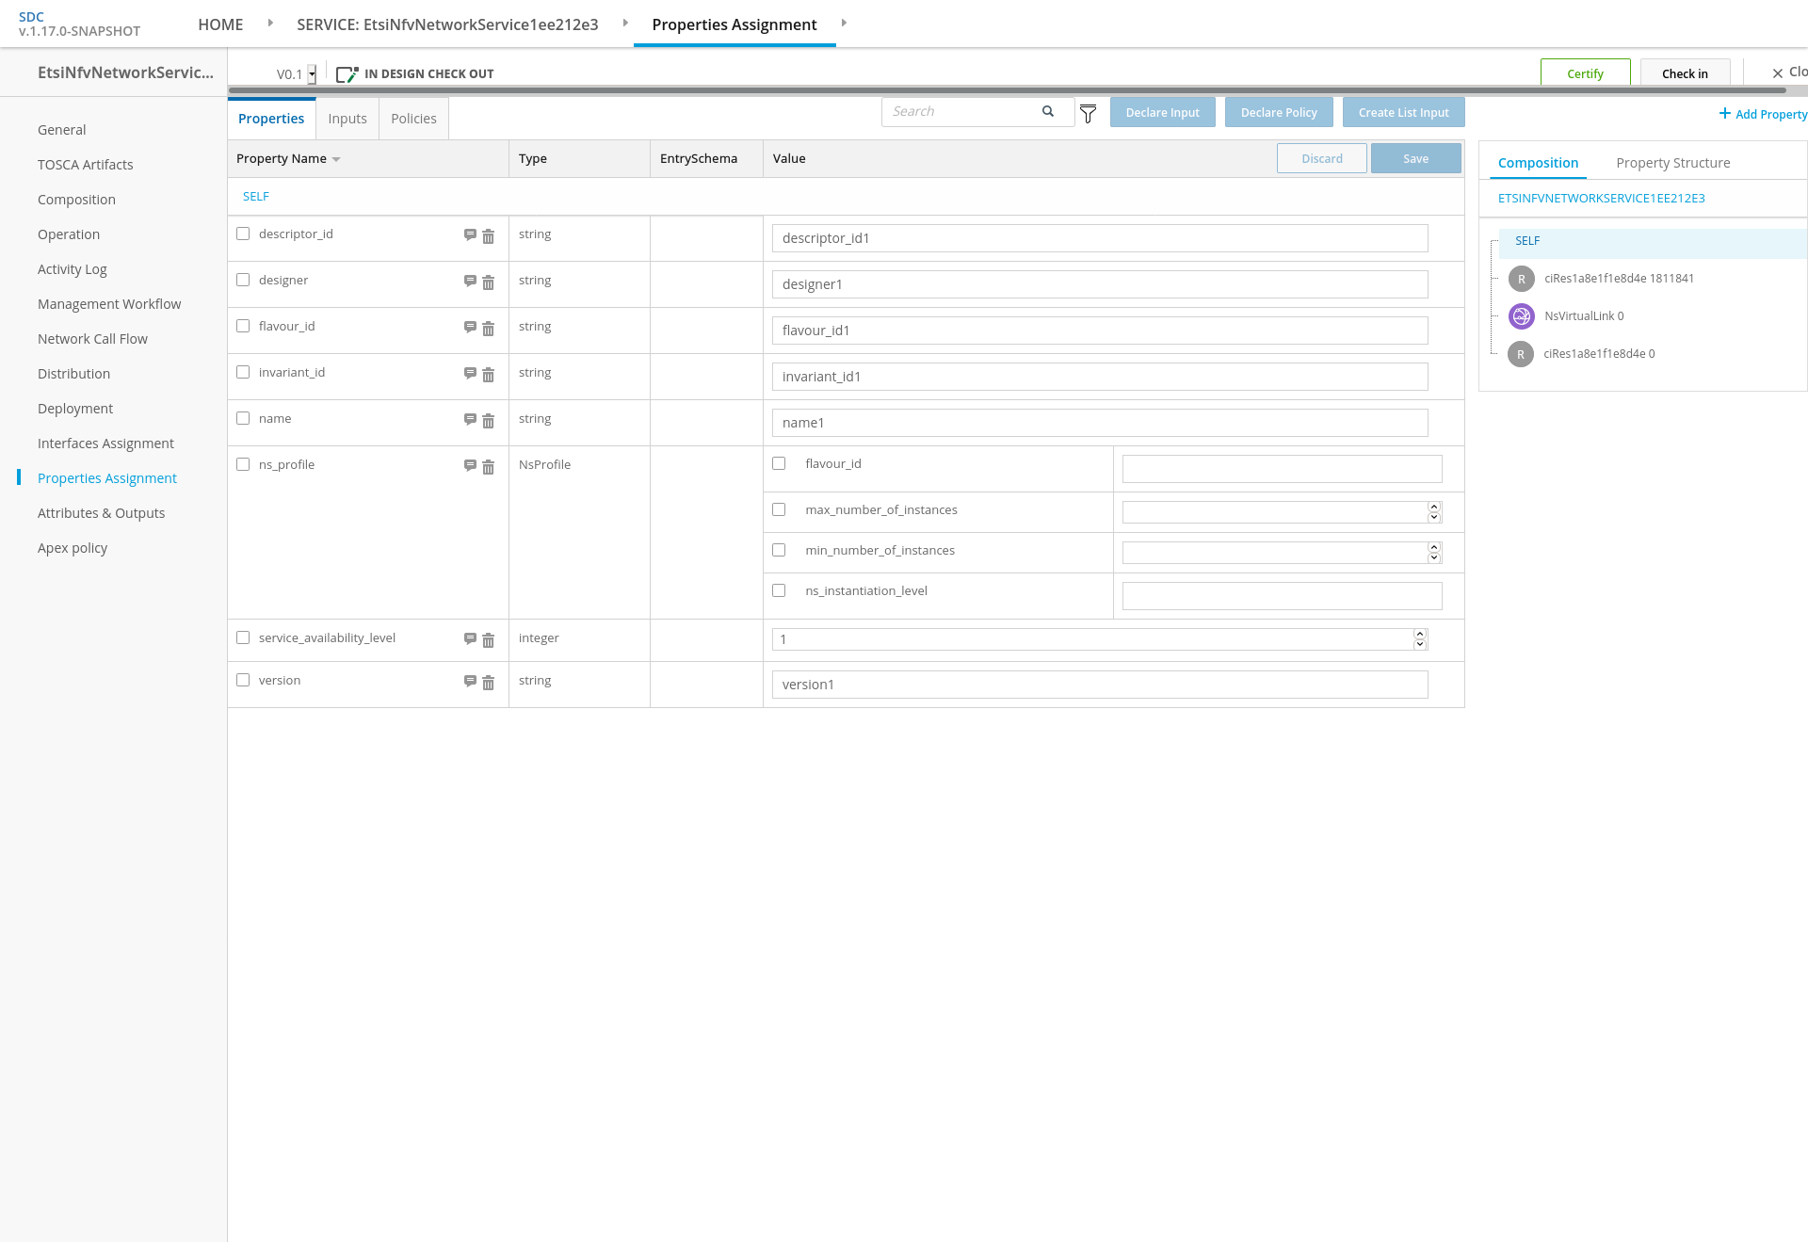This screenshot has width=1808, height=1242.
Task: Click min_number_of_instances stepper arrows
Action: click(x=1434, y=553)
